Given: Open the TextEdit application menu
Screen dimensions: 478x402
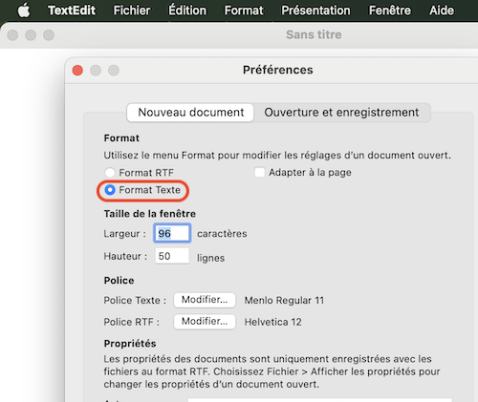Looking at the screenshot, I should (72, 11).
